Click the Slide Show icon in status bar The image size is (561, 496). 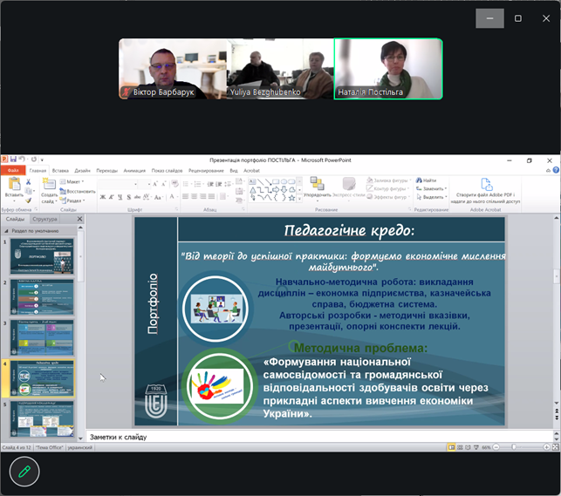(x=475, y=447)
